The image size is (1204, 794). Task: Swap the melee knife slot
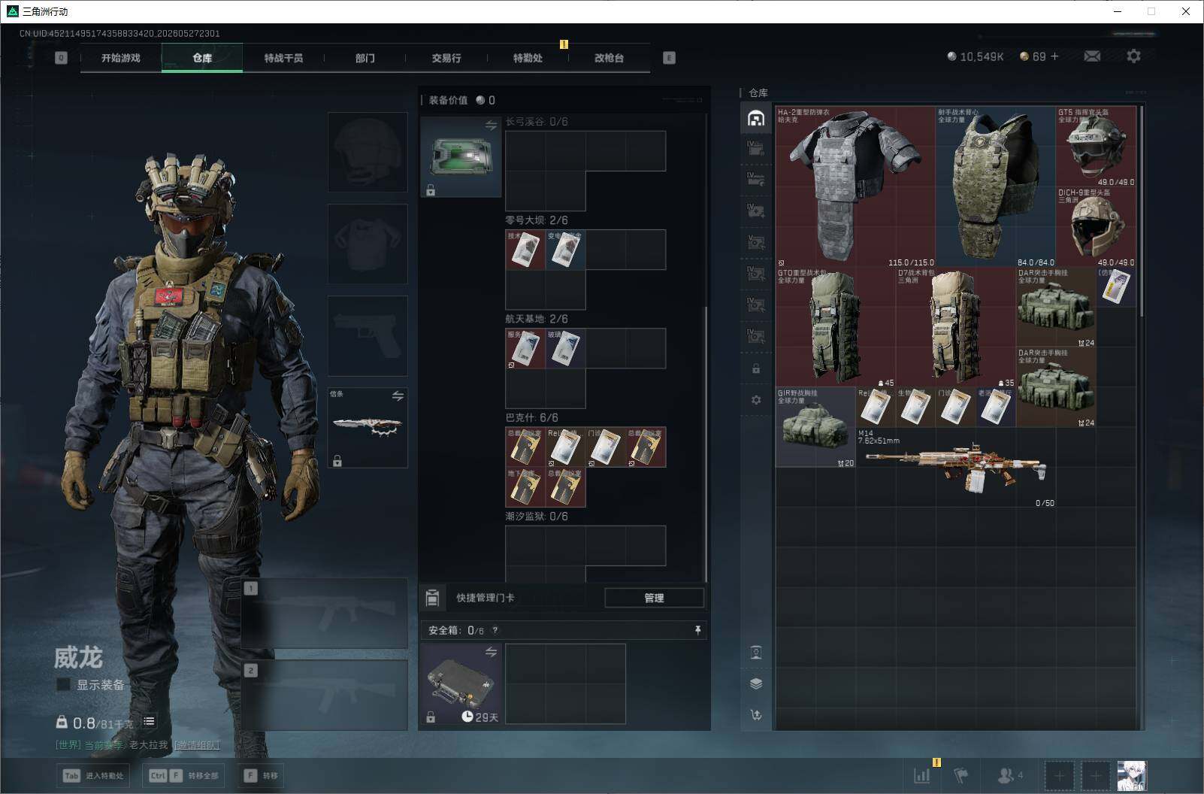pos(398,395)
